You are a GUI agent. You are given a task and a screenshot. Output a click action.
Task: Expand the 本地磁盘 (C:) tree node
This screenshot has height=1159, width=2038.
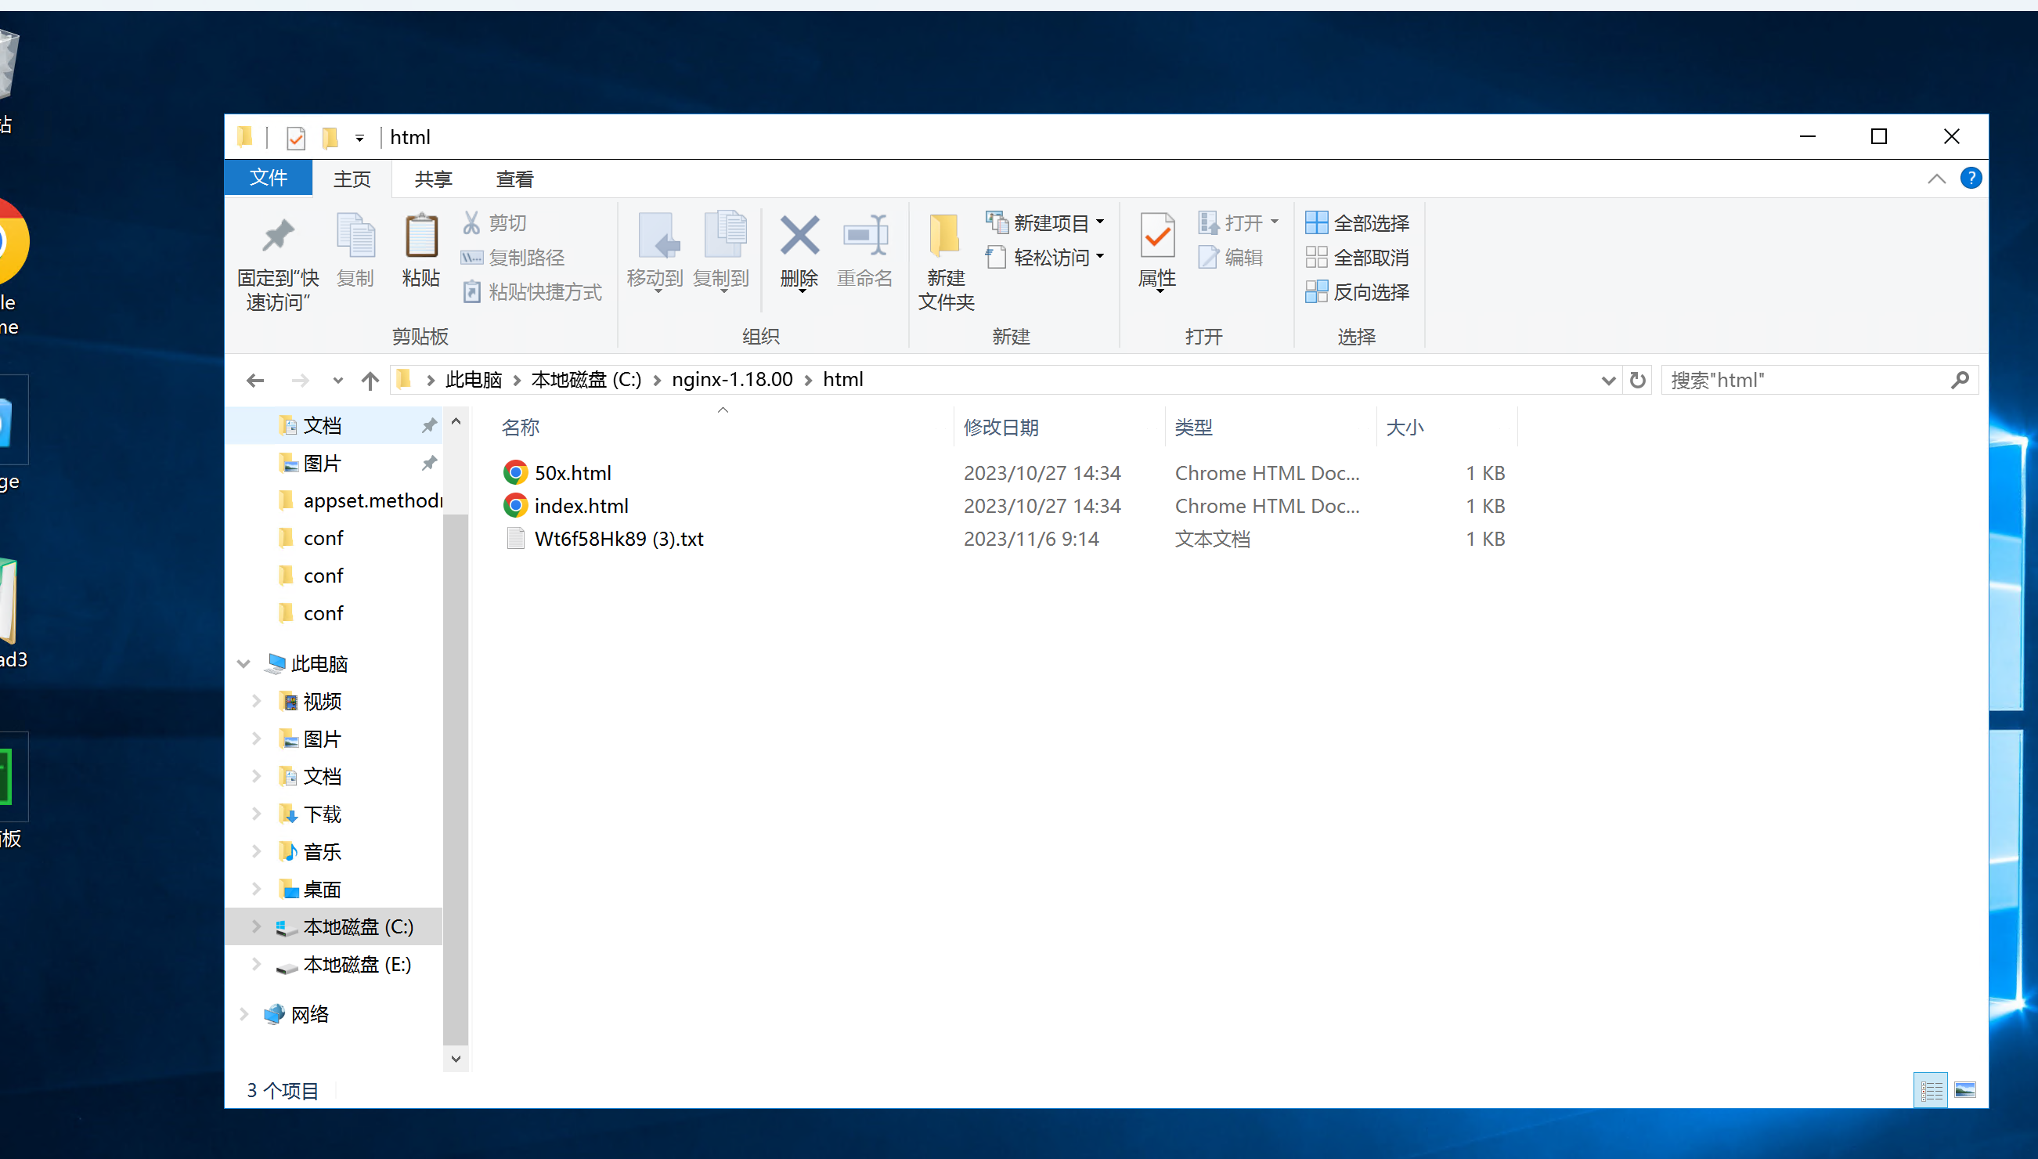256,926
